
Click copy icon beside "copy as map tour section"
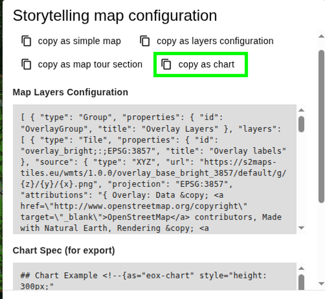coord(26,64)
